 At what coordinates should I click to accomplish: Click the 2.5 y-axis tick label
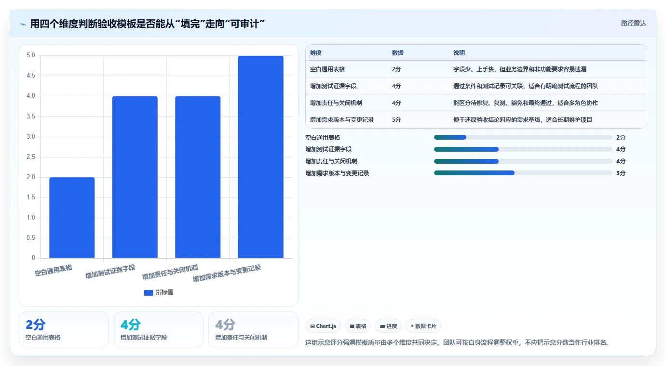tap(31, 157)
